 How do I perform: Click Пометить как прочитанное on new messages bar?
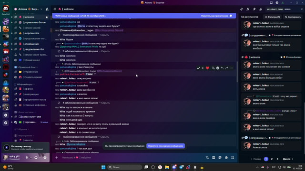tap(216, 16)
